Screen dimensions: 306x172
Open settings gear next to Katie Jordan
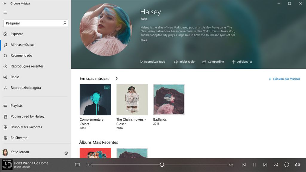tap(66, 153)
